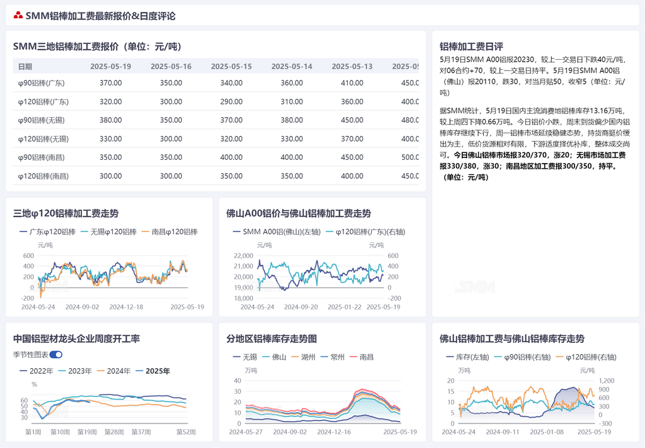Image resolution: width=645 pixels, height=448 pixels.
Task: Click the 三地φ120铝棒加工费走势 chart title
Action: click(66, 213)
